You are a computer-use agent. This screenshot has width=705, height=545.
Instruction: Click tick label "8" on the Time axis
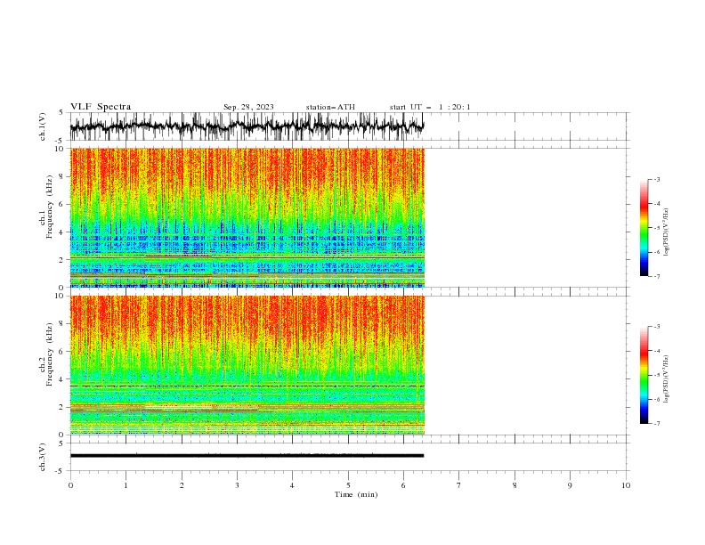pos(515,485)
